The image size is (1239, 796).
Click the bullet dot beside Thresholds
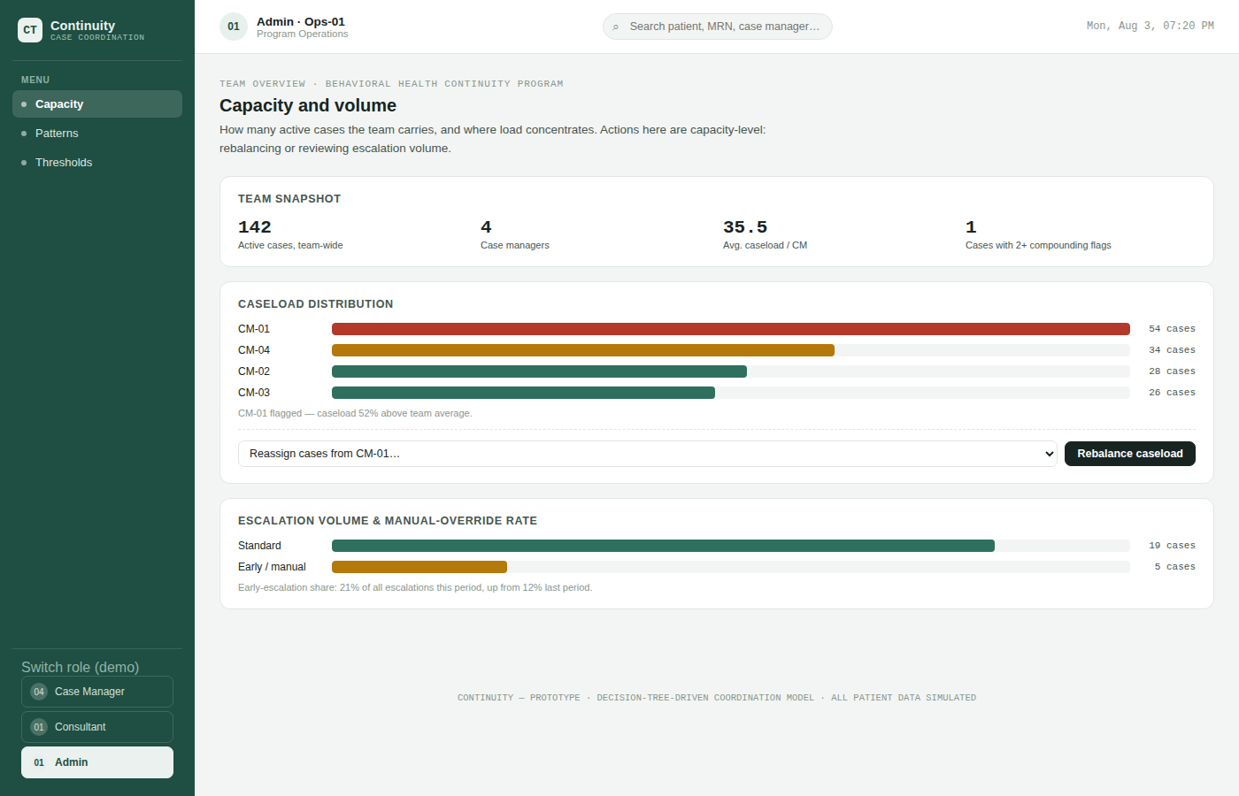[24, 163]
